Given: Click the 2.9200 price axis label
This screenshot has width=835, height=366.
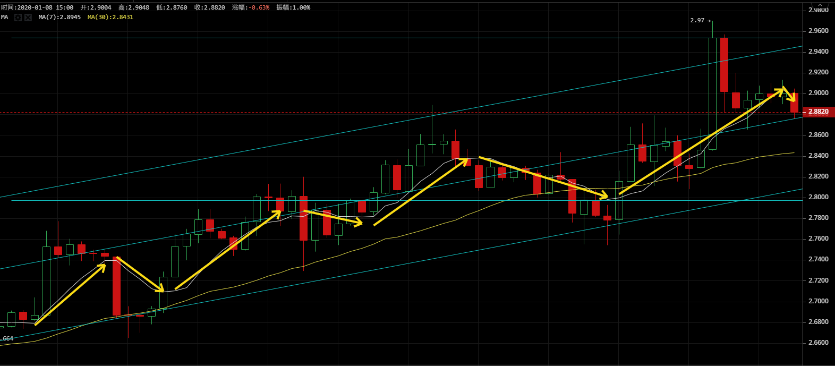Looking at the screenshot, I should pos(818,72).
